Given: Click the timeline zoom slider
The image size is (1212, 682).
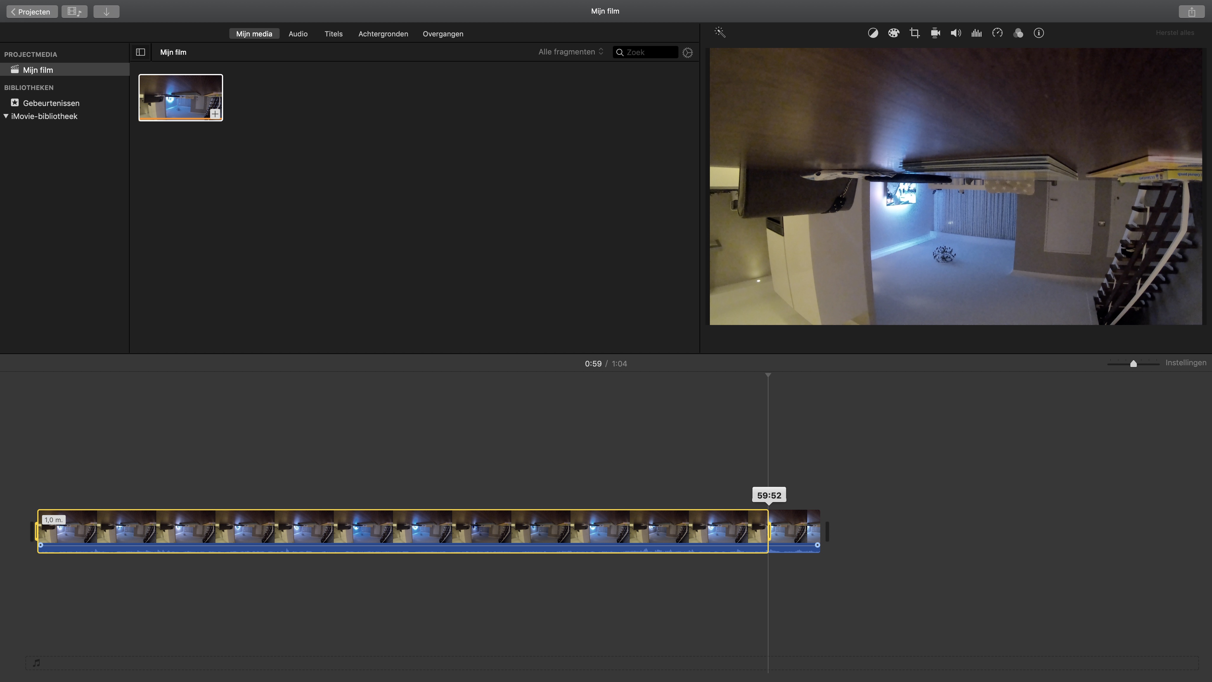Looking at the screenshot, I should [x=1133, y=363].
